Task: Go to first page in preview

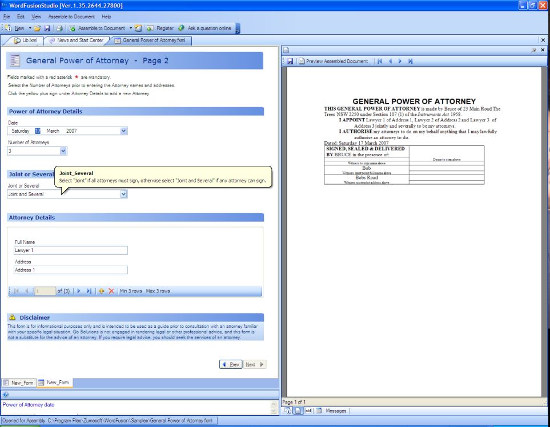Action: click(380, 61)
